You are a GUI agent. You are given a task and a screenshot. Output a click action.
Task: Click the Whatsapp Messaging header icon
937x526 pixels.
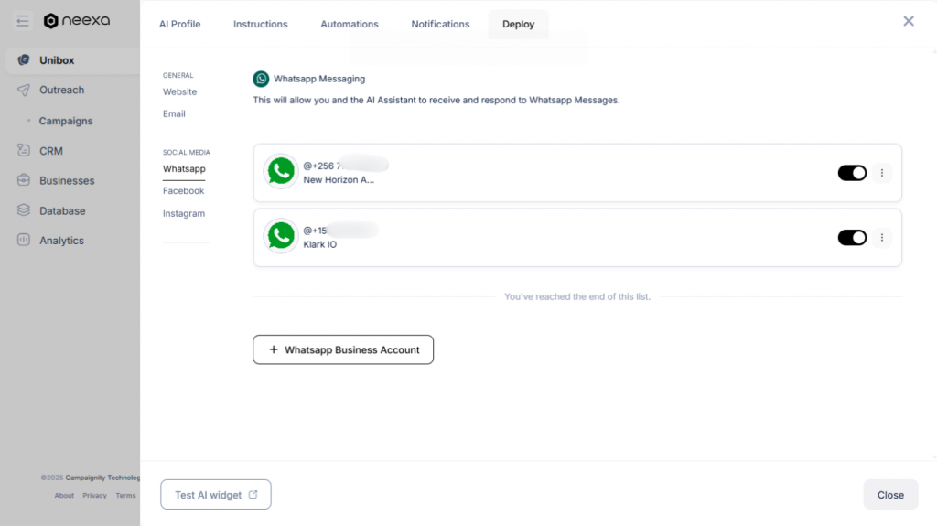click(x=261, y=79)
